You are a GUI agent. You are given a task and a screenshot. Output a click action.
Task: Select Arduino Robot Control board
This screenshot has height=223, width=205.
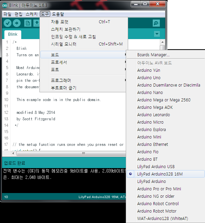(166, 203)
